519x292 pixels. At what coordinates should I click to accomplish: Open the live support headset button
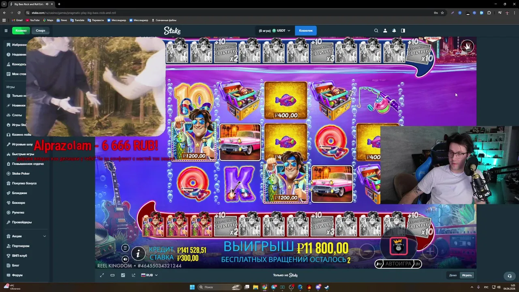pos(510,276)
